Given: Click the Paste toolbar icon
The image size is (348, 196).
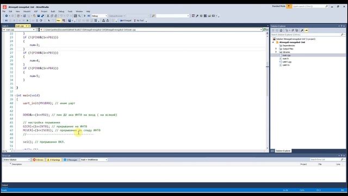Looking at the screenshot, I should [x=55, y=16].
